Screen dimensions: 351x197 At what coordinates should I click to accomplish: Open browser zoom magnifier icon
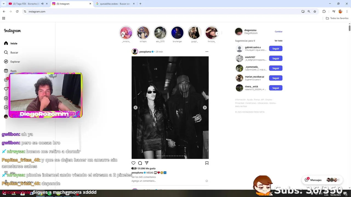(309, 11)
